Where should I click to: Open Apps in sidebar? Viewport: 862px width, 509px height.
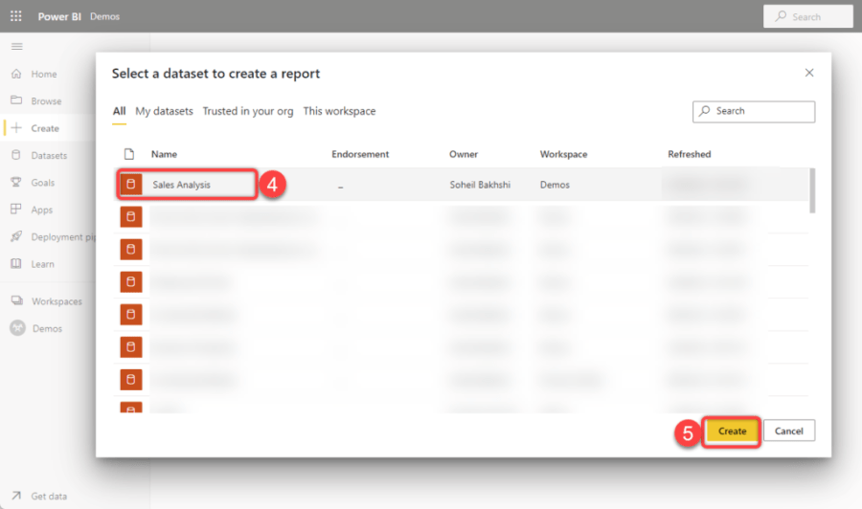(x=32, y=210)
